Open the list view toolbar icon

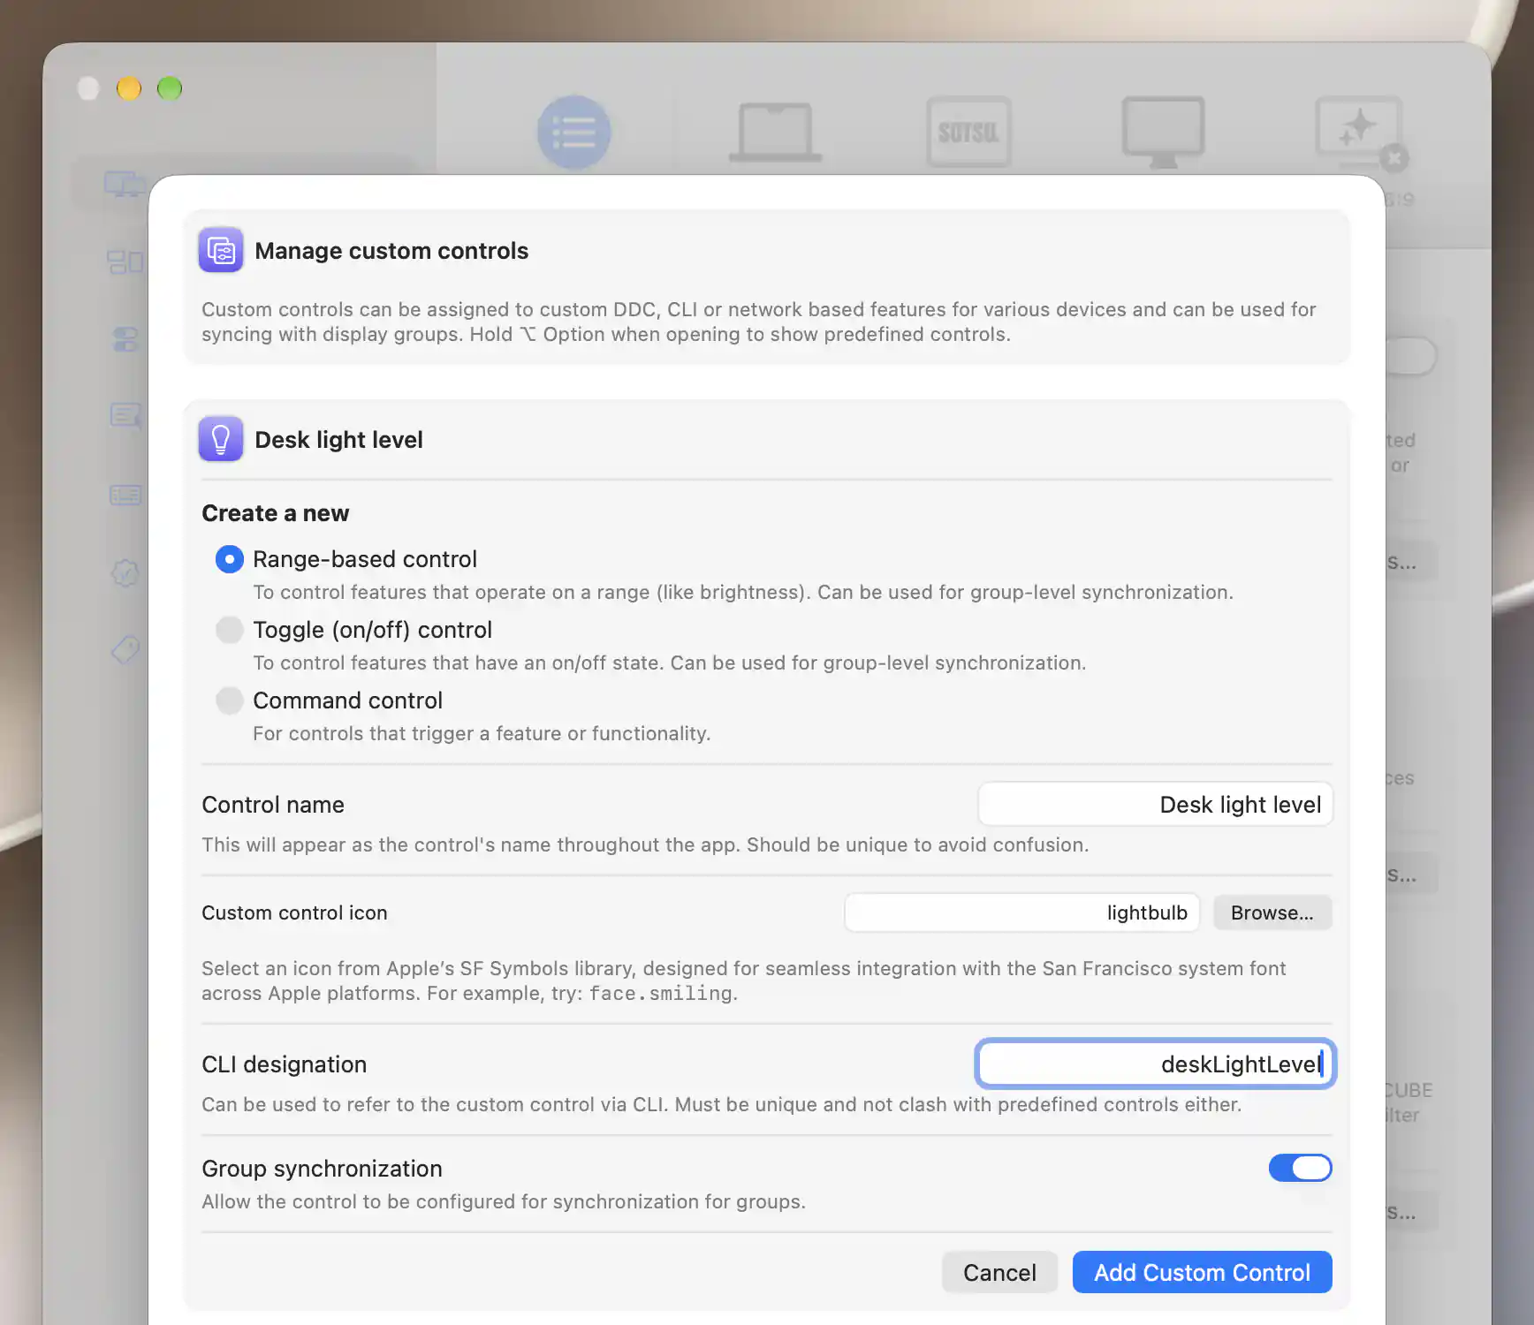click(574, 132)
